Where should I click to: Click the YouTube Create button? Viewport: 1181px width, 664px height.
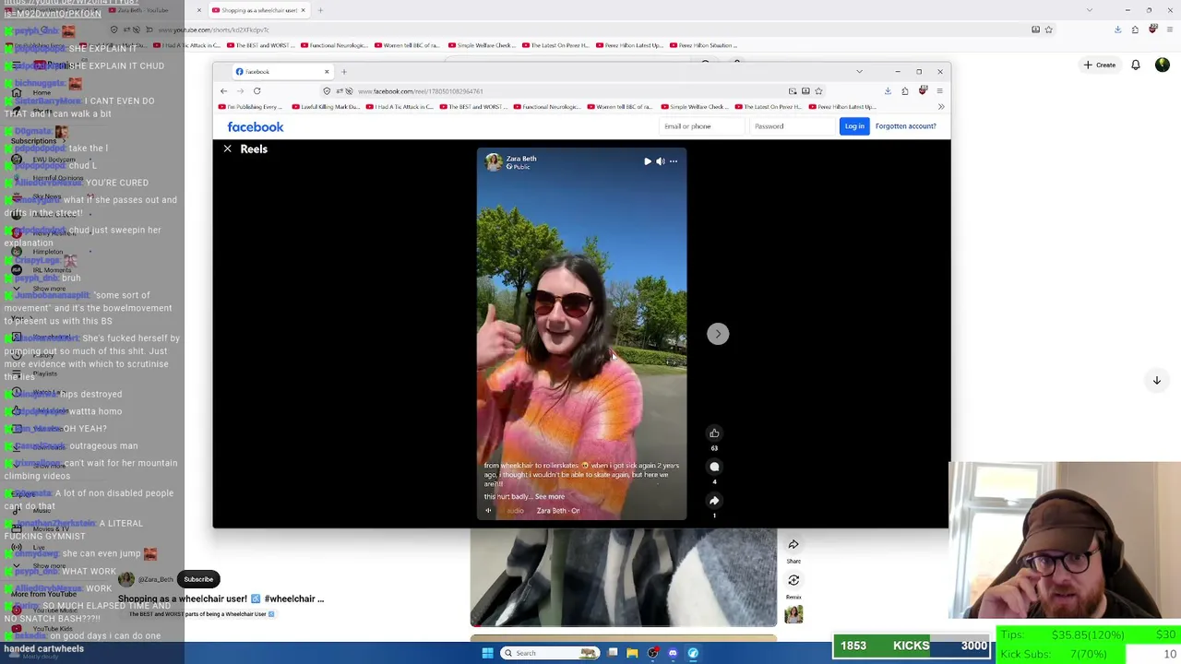point(1100,65)
